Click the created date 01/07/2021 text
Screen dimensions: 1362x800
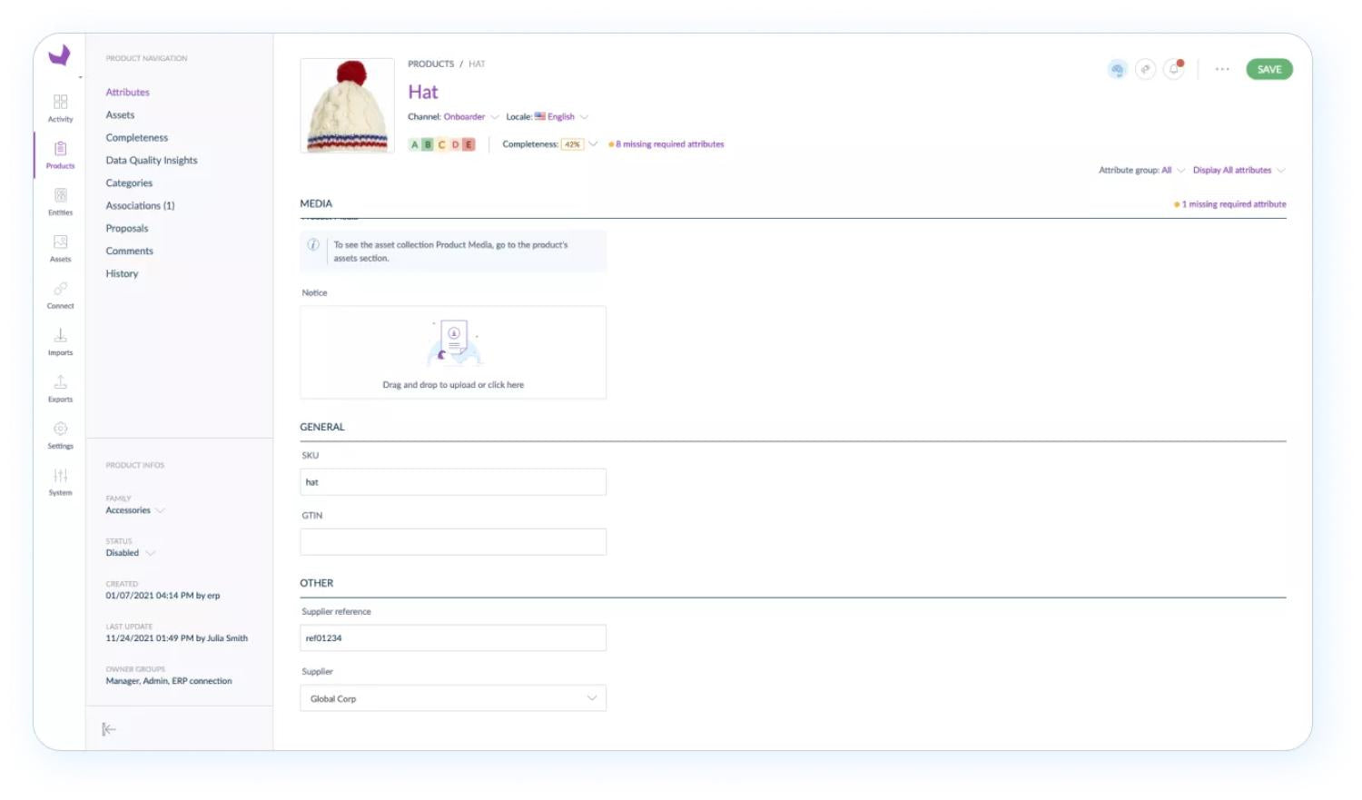163,596
